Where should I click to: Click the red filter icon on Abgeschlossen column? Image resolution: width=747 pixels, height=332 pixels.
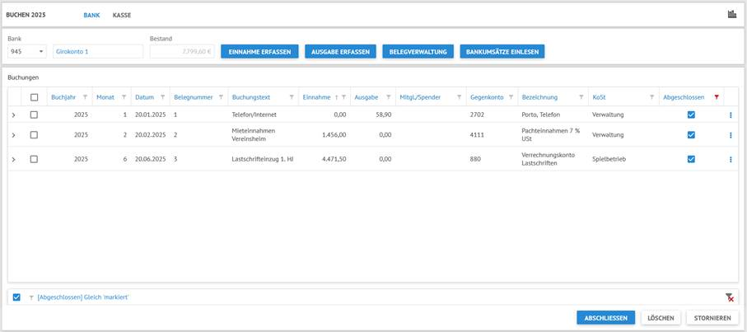(717, 97)
